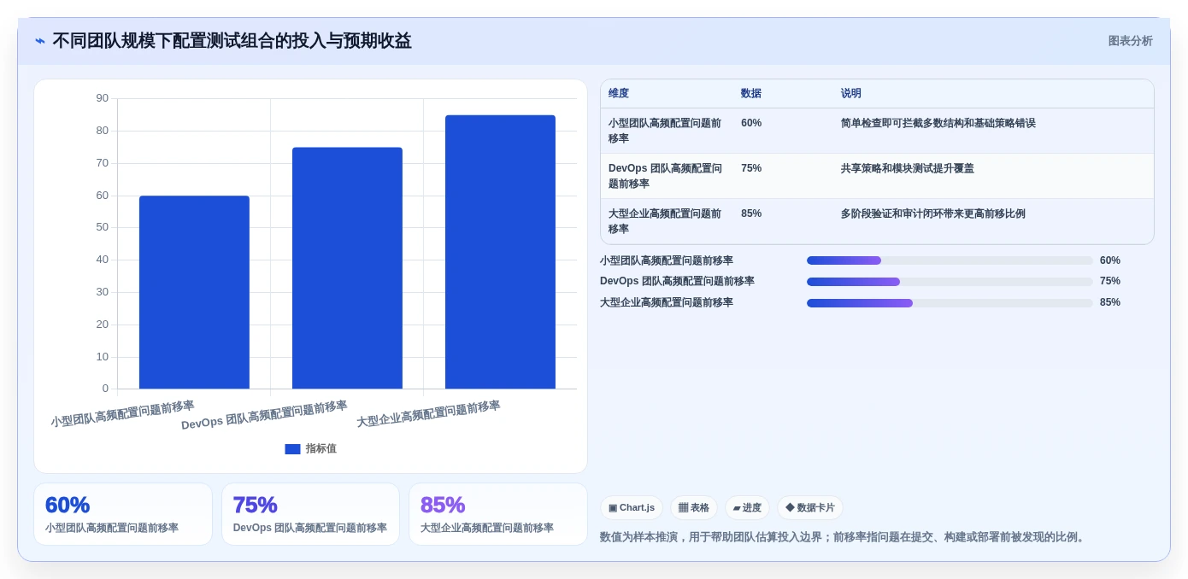The height and width of the screenshot is (579, 1188).
Task: Click the main title 不同团队规模下配置测试组合的投入与预期收益
Action: [232, 41]
